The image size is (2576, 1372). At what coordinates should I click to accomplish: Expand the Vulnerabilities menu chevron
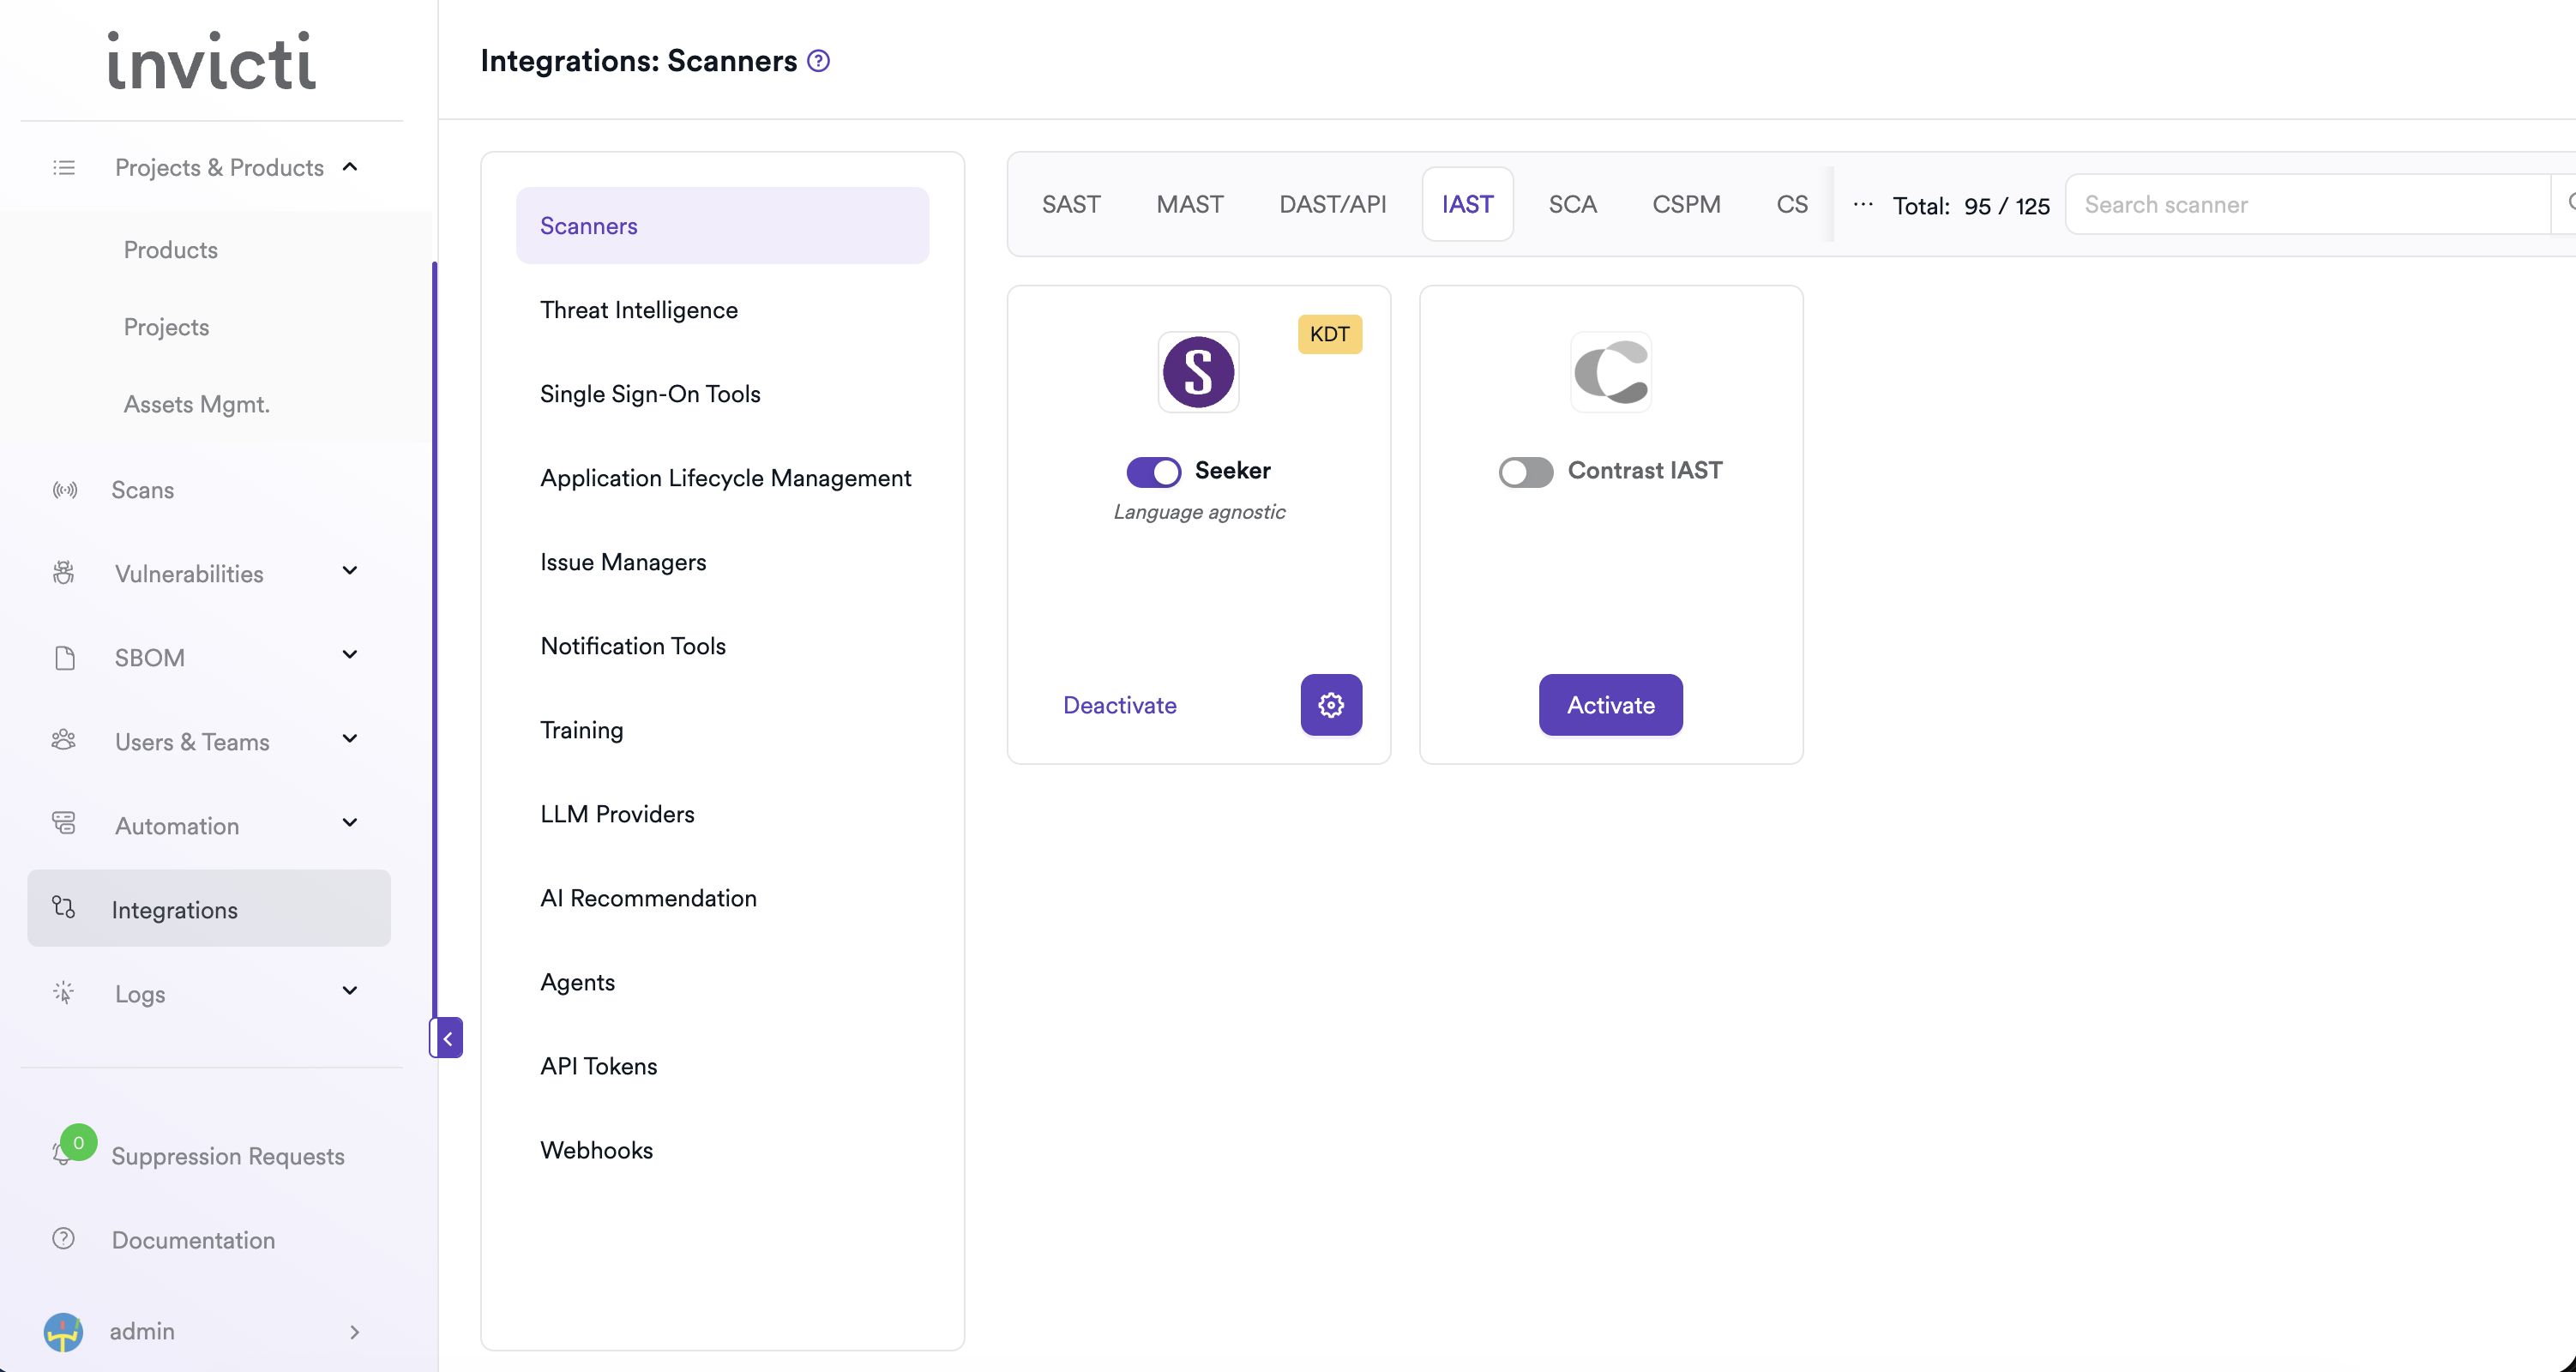point(350,571)
